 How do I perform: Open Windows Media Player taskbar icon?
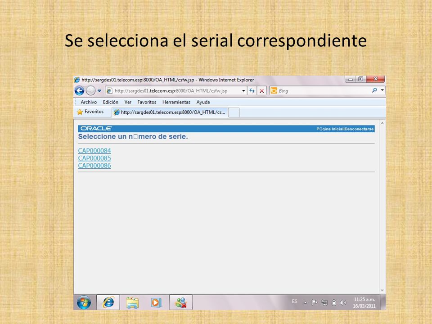click(x=156, y=302)
